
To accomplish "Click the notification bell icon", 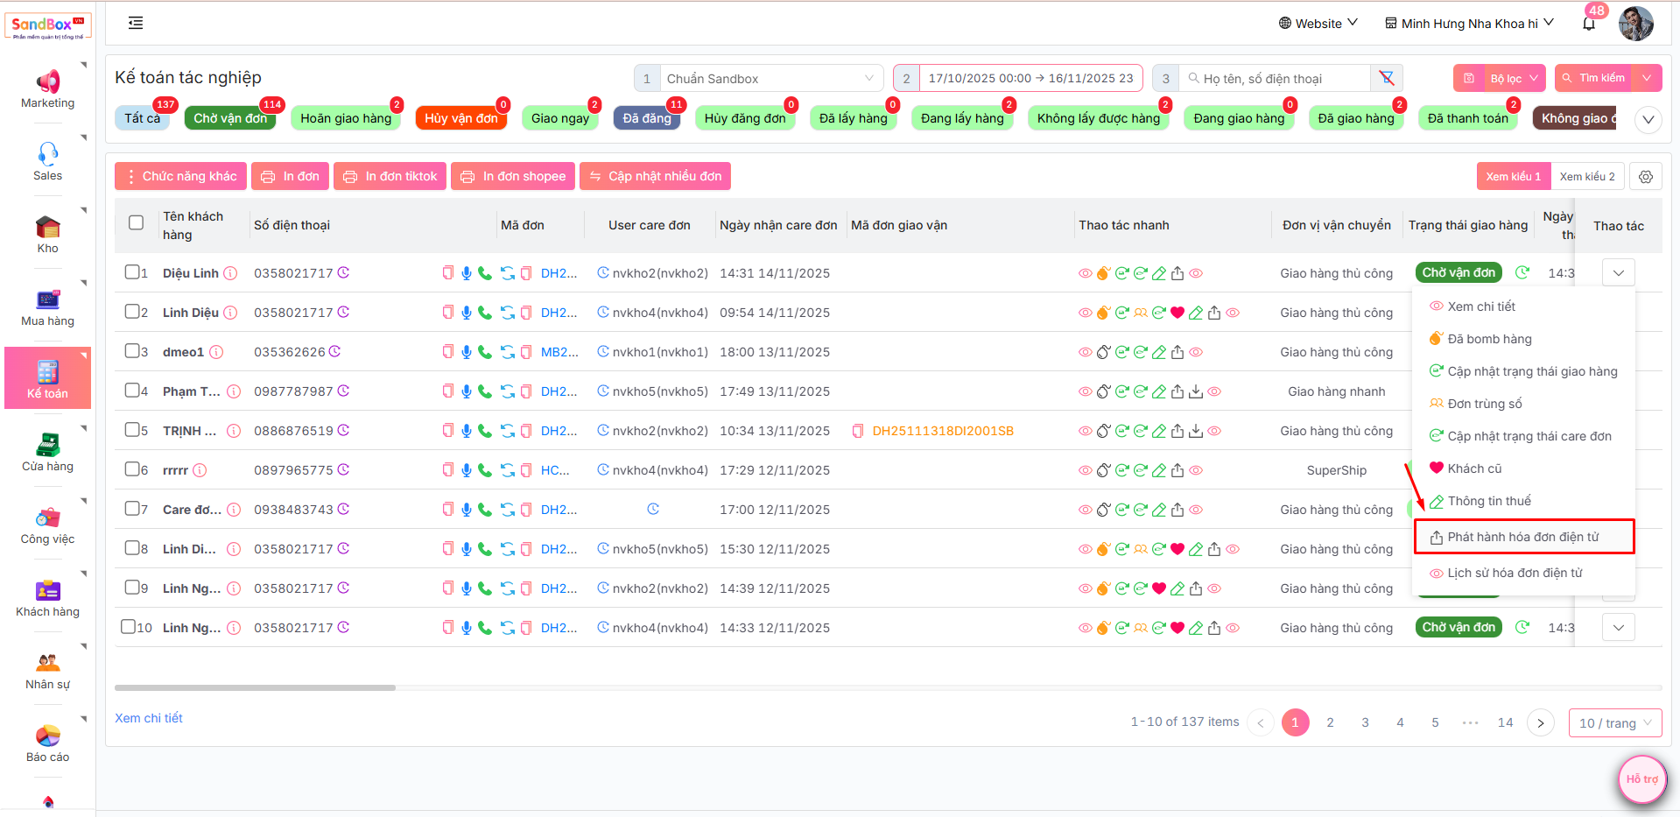I will click(x=1588, y=24).
